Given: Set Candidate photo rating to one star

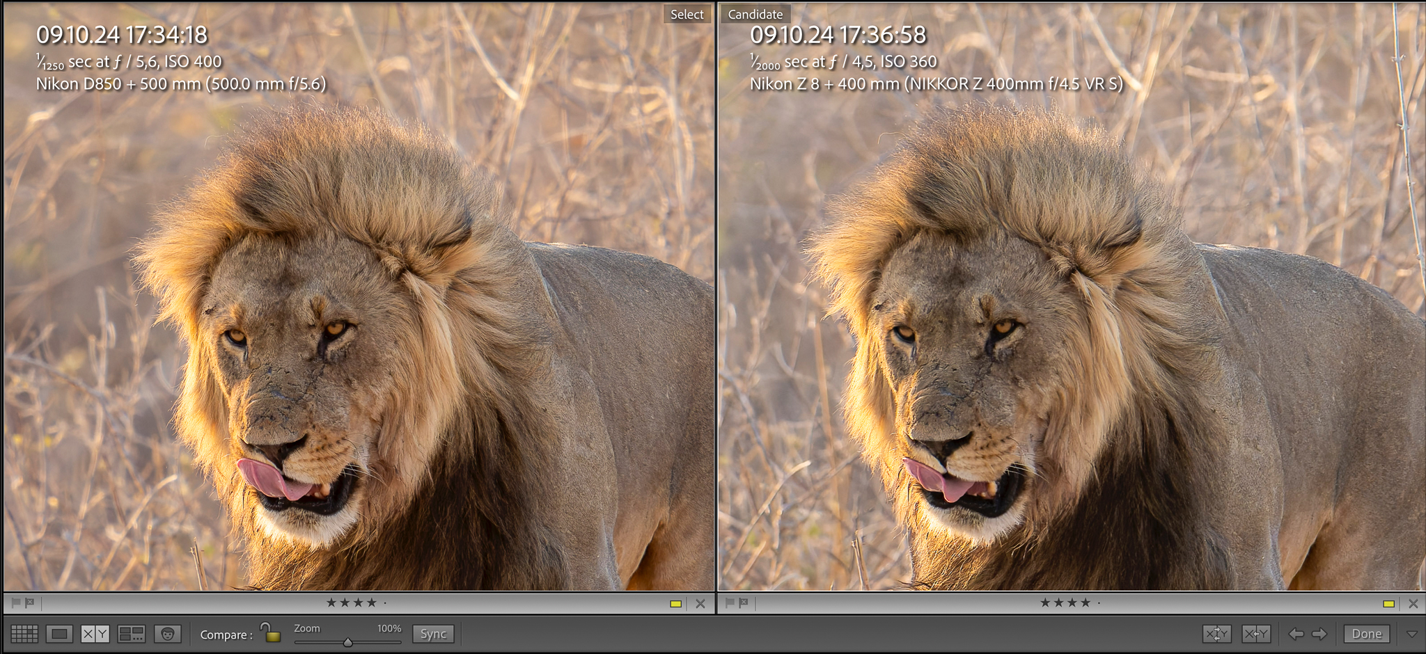Looking at the screenshot, I should click(x=1045, y=603).
